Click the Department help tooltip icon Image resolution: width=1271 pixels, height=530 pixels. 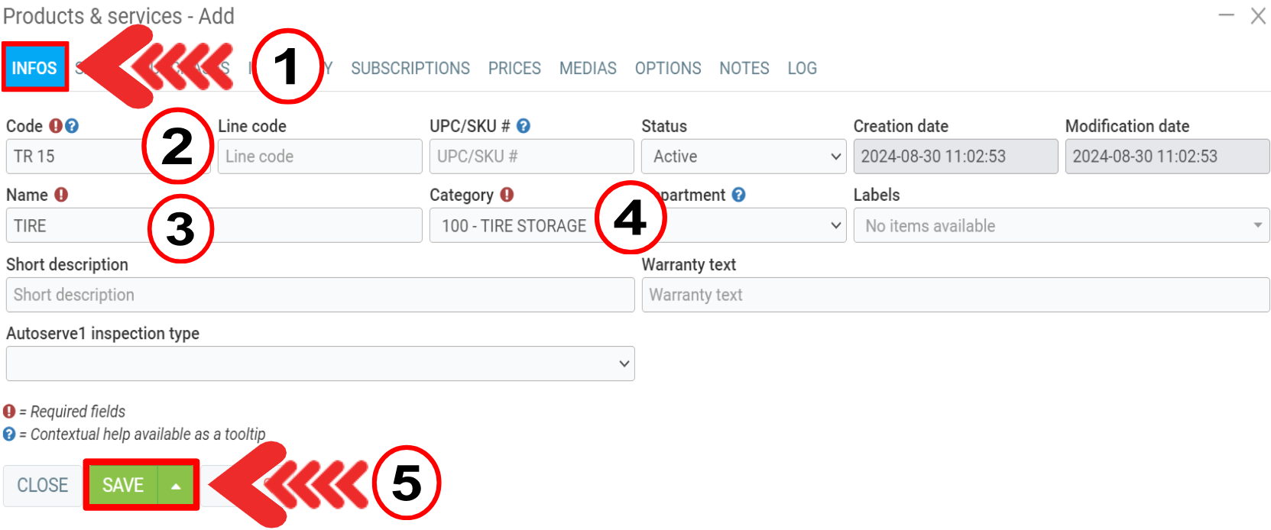coord(738,195)
